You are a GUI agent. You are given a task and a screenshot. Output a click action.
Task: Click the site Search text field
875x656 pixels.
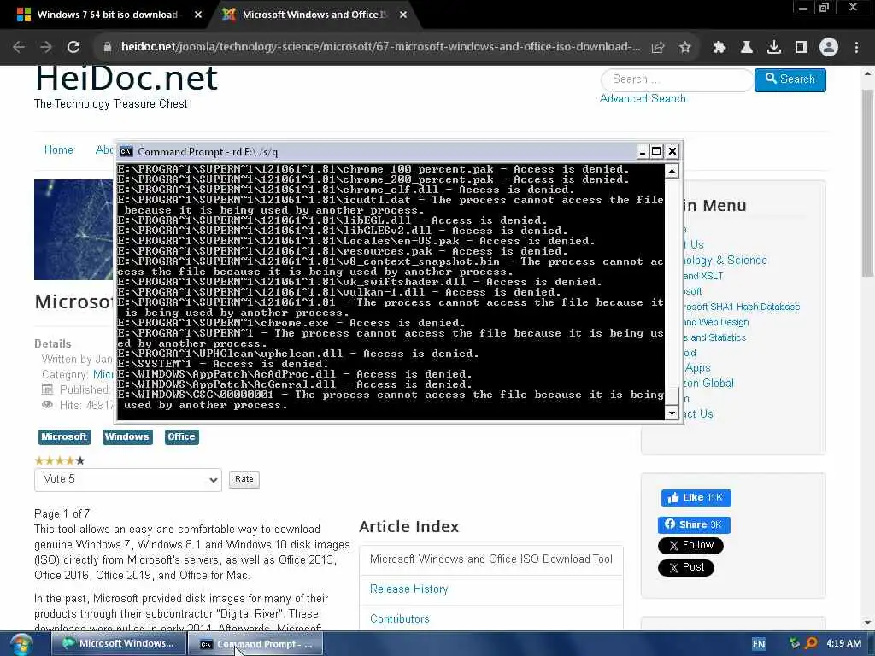click(677, 79)
